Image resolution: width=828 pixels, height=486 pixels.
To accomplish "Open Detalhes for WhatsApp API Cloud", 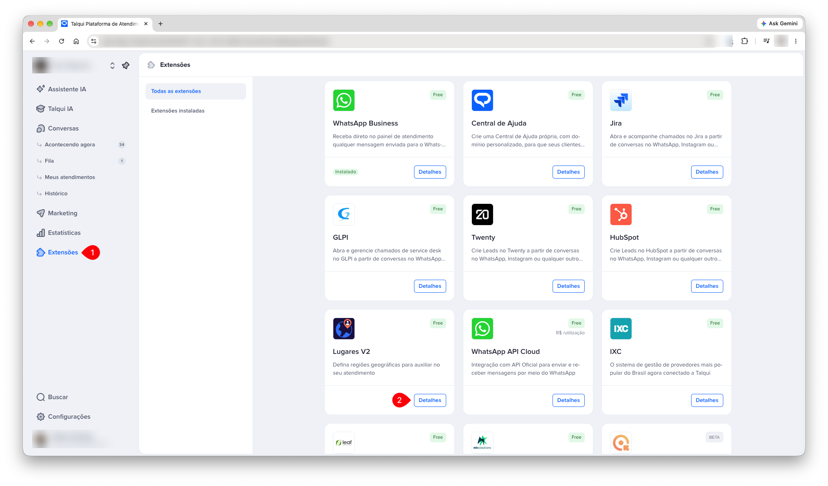I will click(568, 400).
